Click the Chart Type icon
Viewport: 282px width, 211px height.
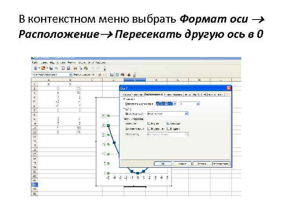(100, 75)
